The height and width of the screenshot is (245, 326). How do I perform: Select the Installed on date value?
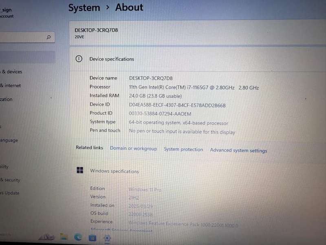(141, 206)
